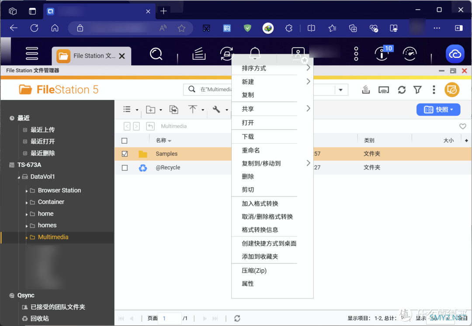Choose 删除 in the context menu
The width and height of the screenshot is (472, 326).
tap(272, 177)
